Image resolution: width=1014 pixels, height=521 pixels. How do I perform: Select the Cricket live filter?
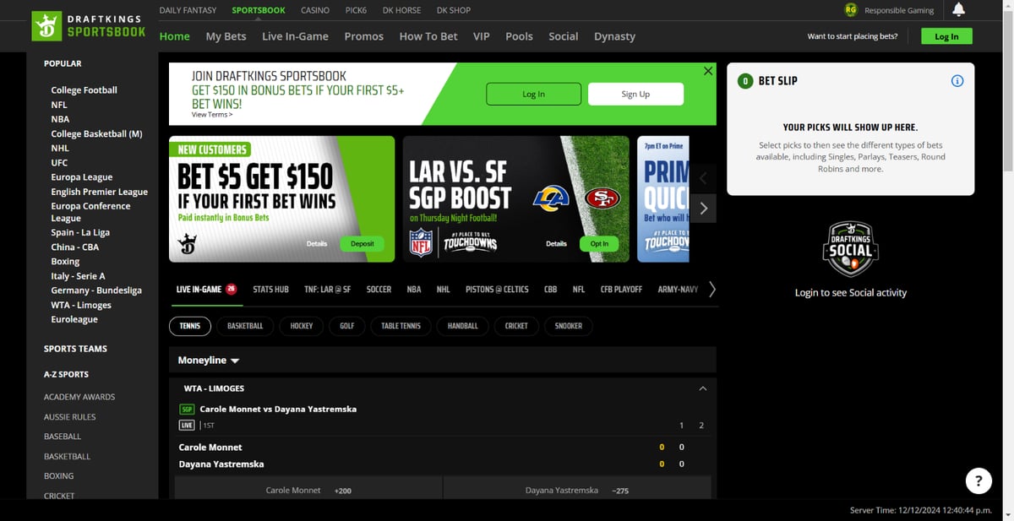(516, 326)
